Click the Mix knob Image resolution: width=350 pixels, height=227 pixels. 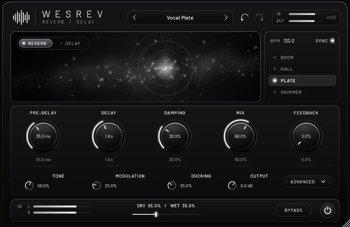tap(240, 136)
